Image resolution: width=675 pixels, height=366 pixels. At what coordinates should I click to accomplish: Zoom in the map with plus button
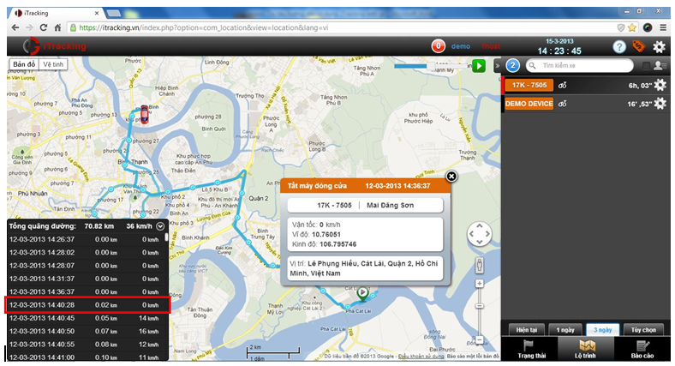tap(479, 284)
